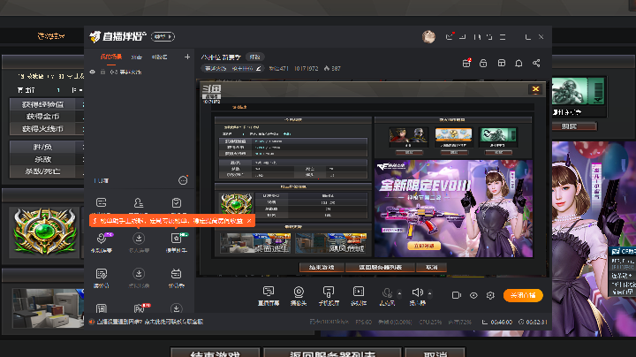Open the PK tool with the red badge
The width and height of the screenshot is (636, 357).
point(140,308)
